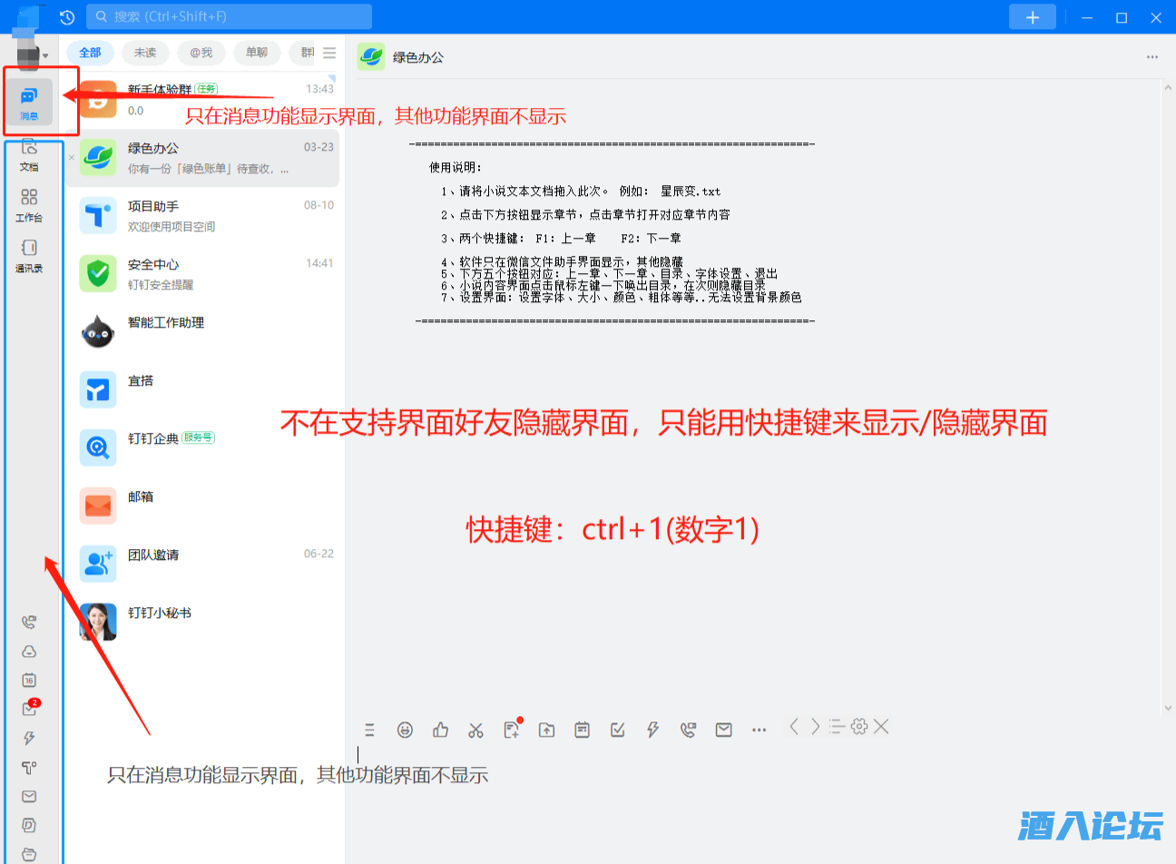
Task: Open the conversation filter list menu icon
Action: click(329, 53)
